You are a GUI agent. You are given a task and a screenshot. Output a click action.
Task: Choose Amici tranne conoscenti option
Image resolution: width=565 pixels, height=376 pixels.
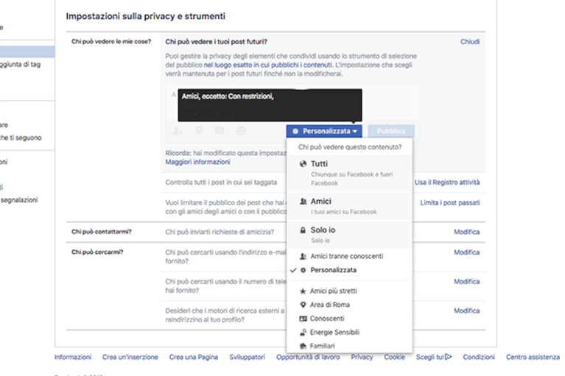(349, 256)
